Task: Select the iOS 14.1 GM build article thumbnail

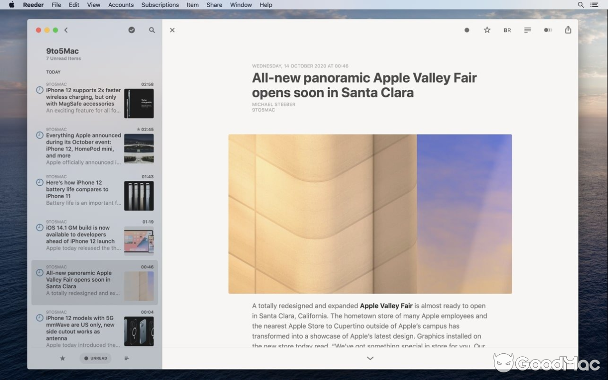Action: point(139,240)
